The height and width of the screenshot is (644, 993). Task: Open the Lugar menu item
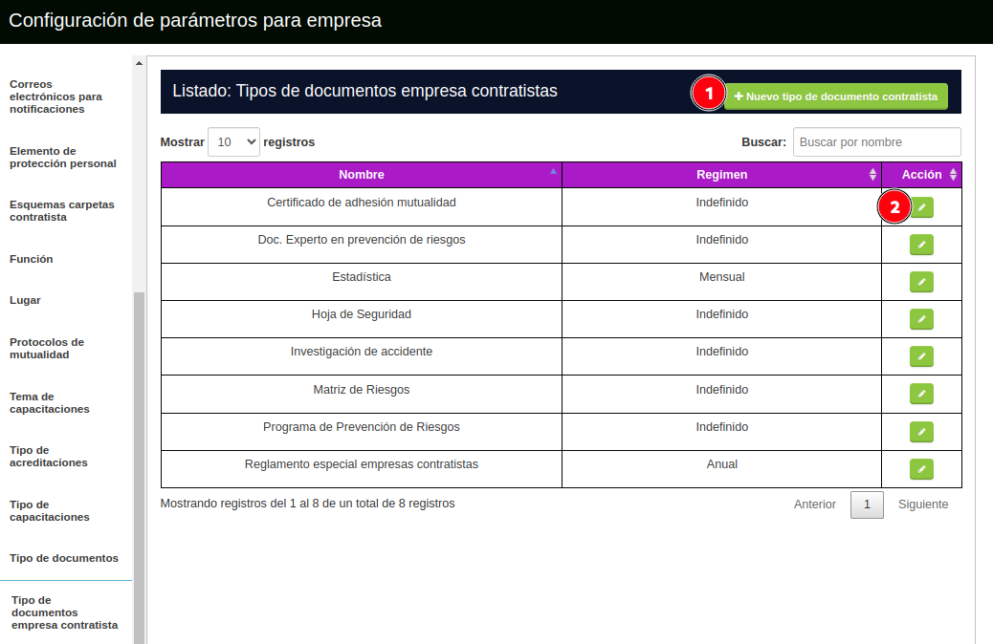coord(25,300)
